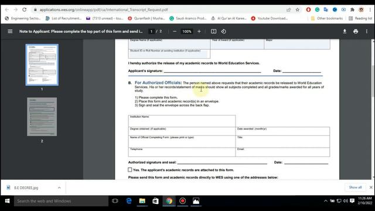Show all downloads
The height and width of the screenshot is (211, 375).
pos(355,188)
